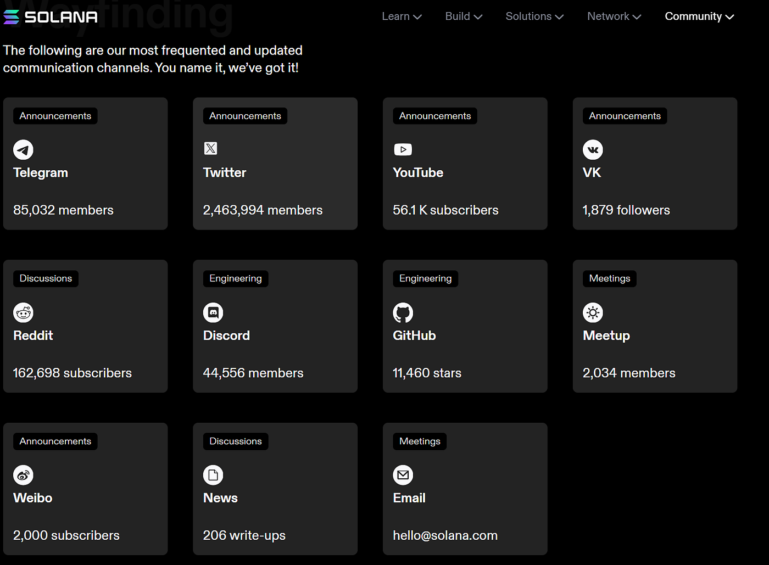769x565 pixels.
Task: Click the Twitter X logo icon
Action: click(x=211, y=148)
